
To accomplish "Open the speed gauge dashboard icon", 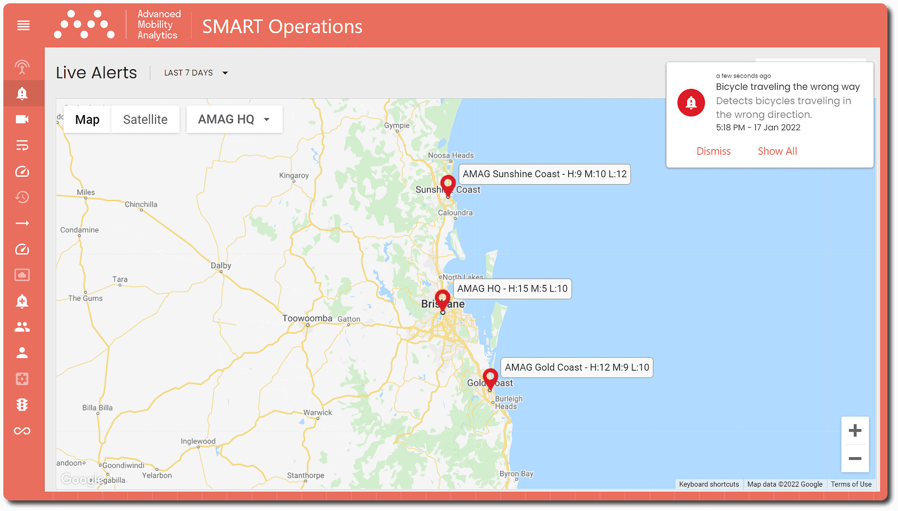I will pos(22,172).
